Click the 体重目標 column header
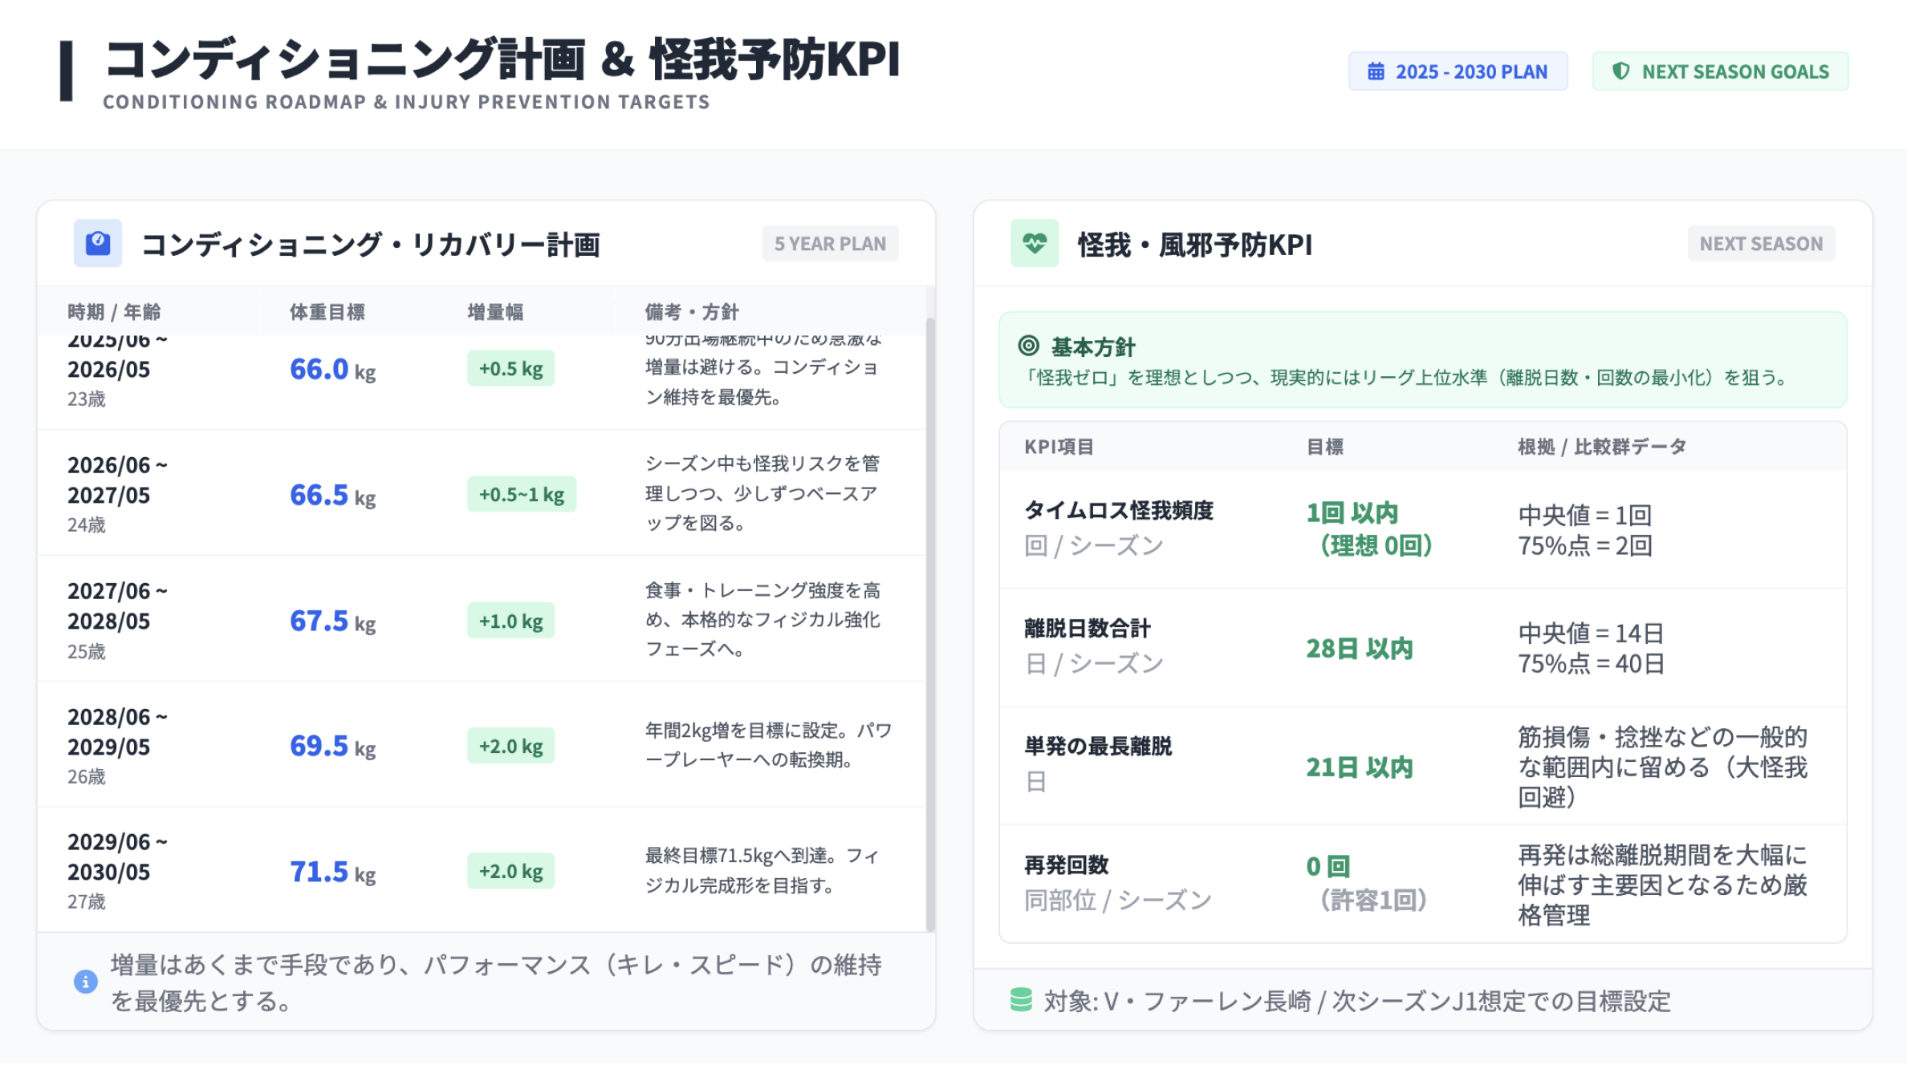 point(327,312)
